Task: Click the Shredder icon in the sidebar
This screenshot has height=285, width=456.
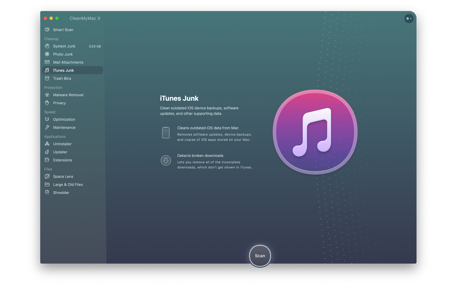Action: 47,192
